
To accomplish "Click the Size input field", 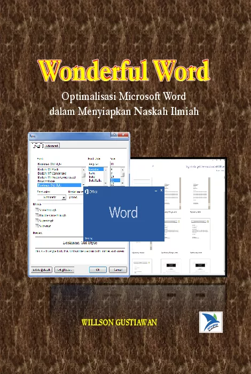I will (117, 164).
